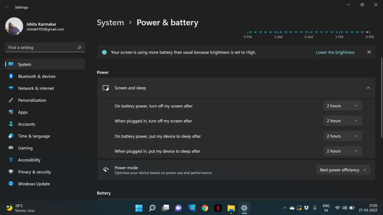This screenshot has height=215, width=383.
Task: Open the Apps settings section
Action: (x=45, y=112)
